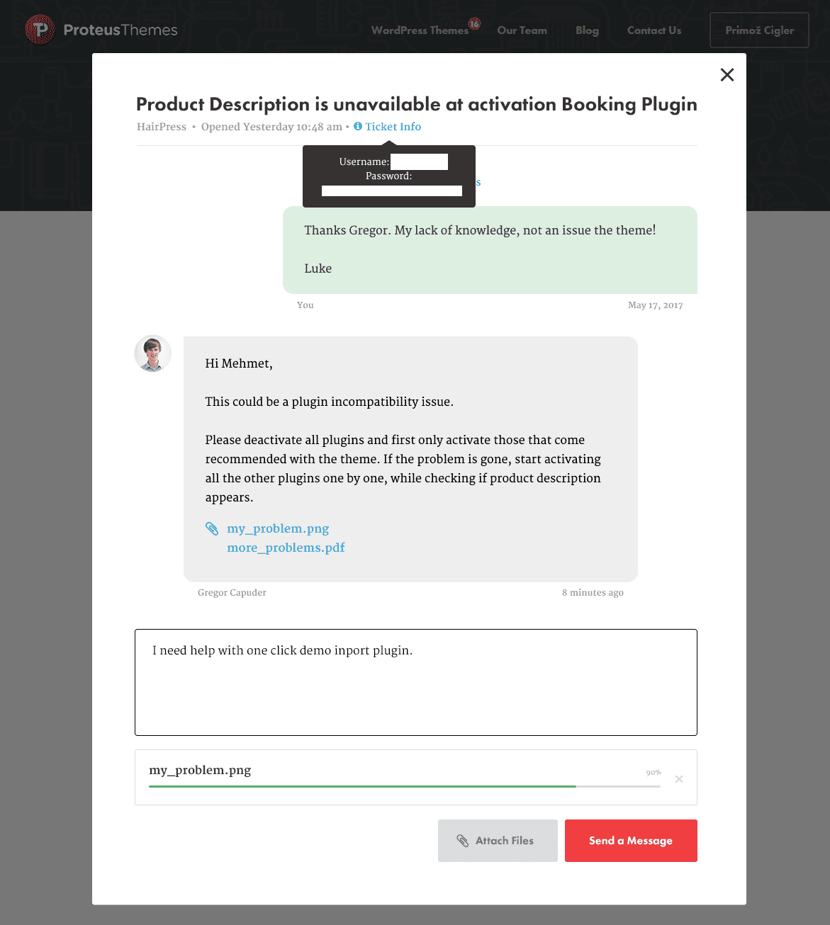Click the Attach Files button
The width and height of the screenshot is (830, 925).
[498, 841]
